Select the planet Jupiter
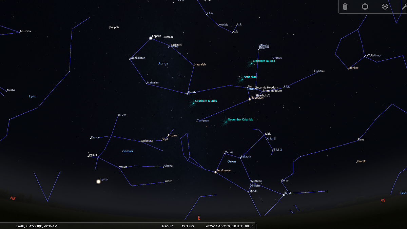407x229 pixels. point(98,182)
